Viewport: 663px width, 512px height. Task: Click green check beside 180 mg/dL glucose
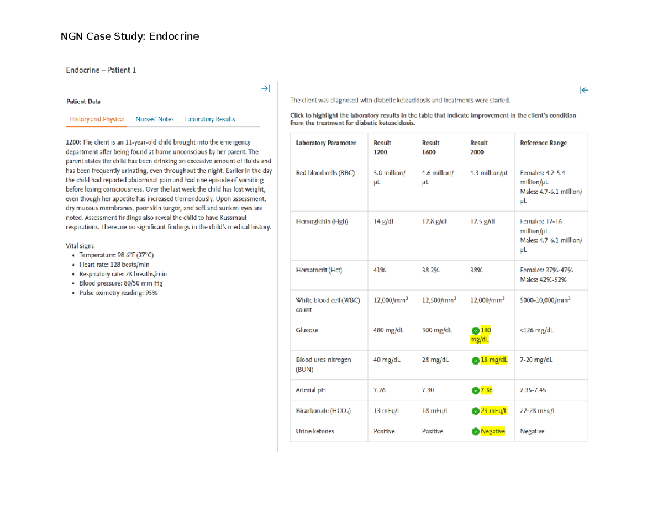point(475,330)
